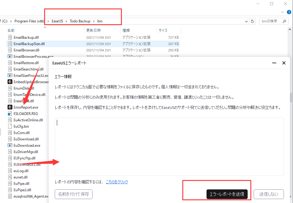This screenshot has height=203, width=293.
Task: Select EULicenseDLL.dll file name
Action: coord(27,165)
